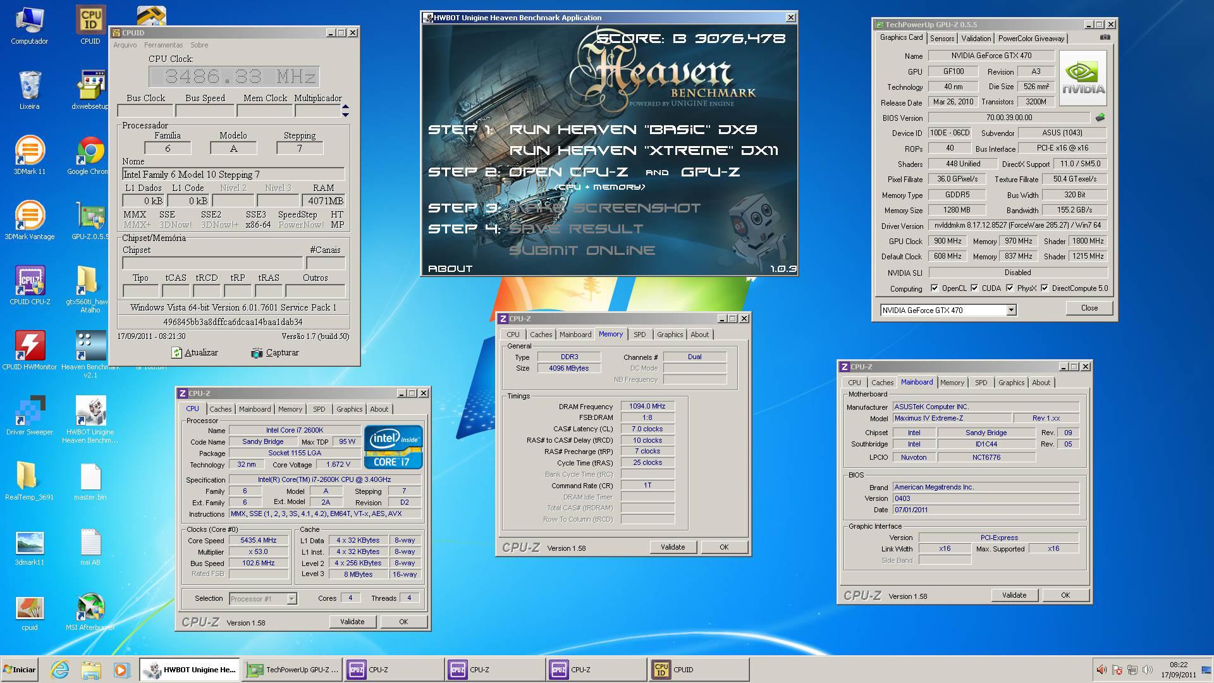Viewport: 1214px width, 683px height.
Task: Click the NVIDIA logo in GPU-Z
Action: click(x=1083, y=78)
